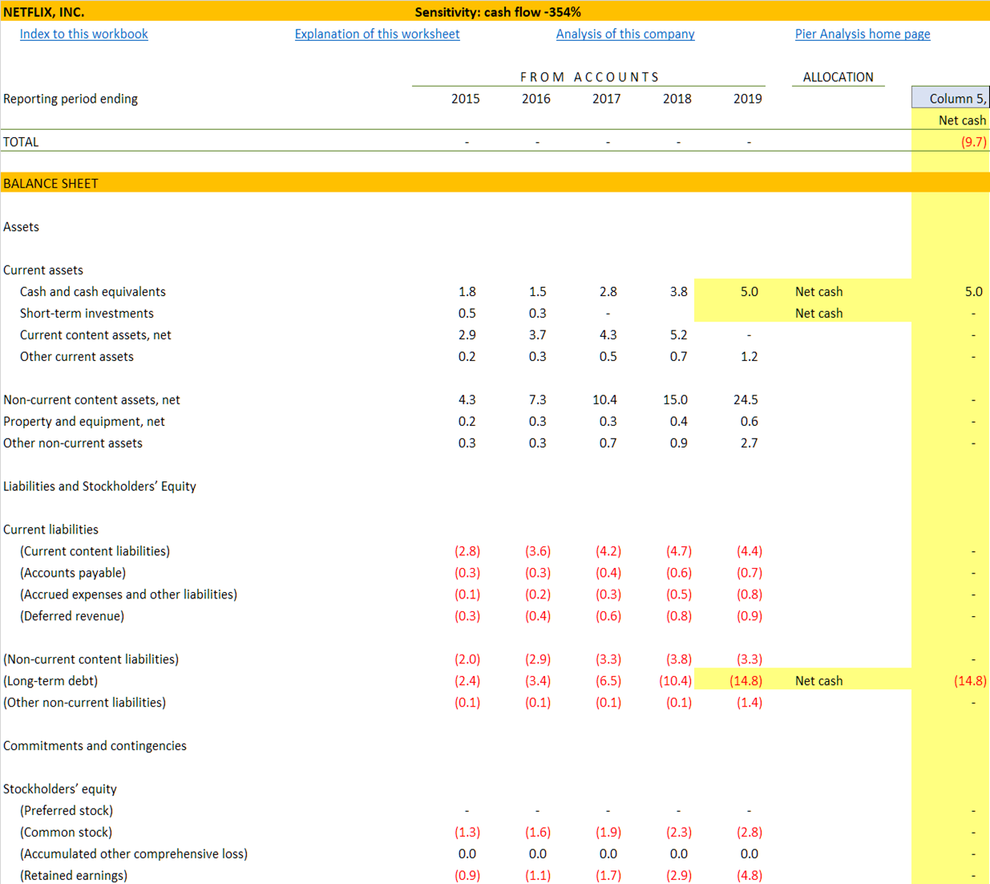Select the Non-current content assets, net label

pyautogui.click(x=91, y=400)
